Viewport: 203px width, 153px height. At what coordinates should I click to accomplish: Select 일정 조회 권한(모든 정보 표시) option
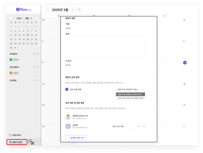pyautogui.click(x=130, y=94)
